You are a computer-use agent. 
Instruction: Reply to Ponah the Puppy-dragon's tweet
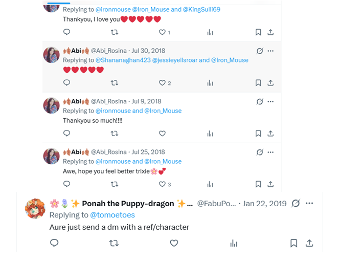click(x=54, y=243)
